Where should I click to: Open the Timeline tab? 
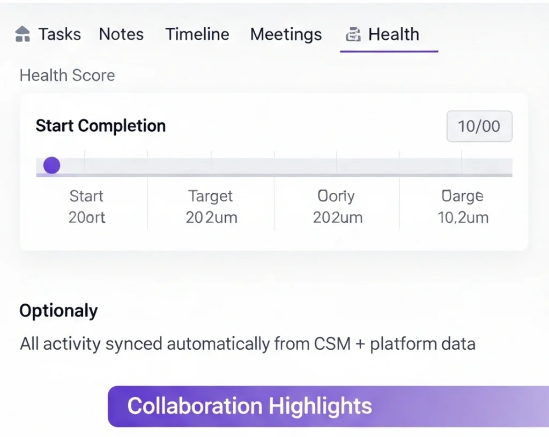197,35
